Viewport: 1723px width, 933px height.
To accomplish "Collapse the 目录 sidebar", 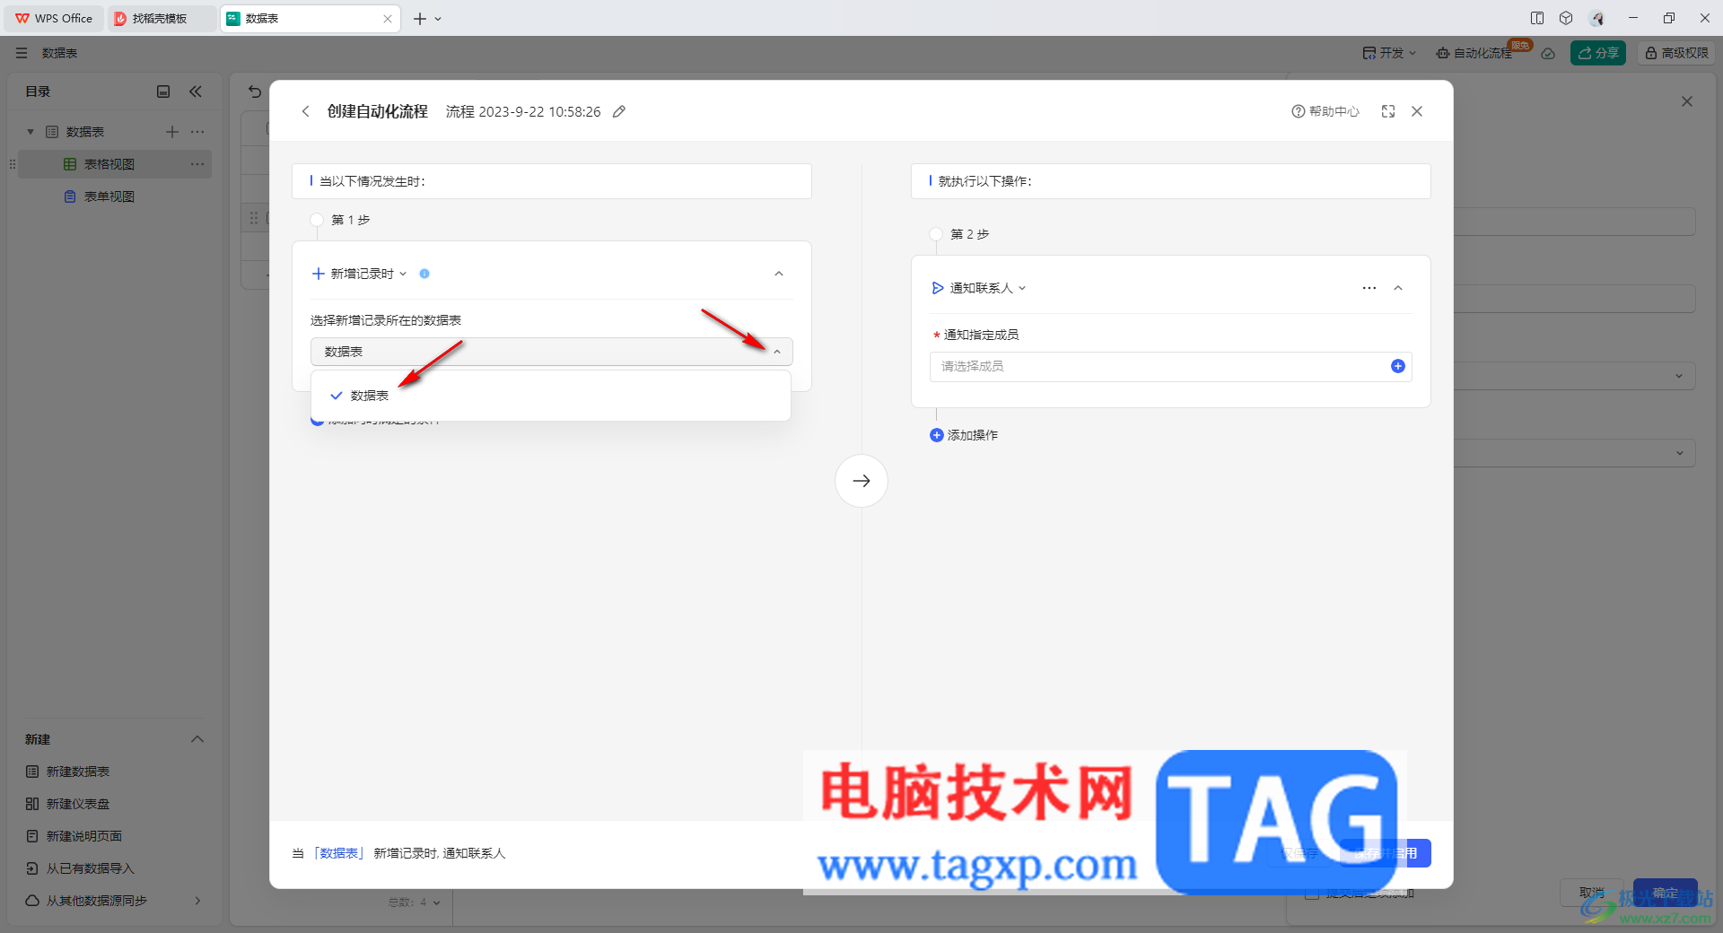I will point(196,92).
